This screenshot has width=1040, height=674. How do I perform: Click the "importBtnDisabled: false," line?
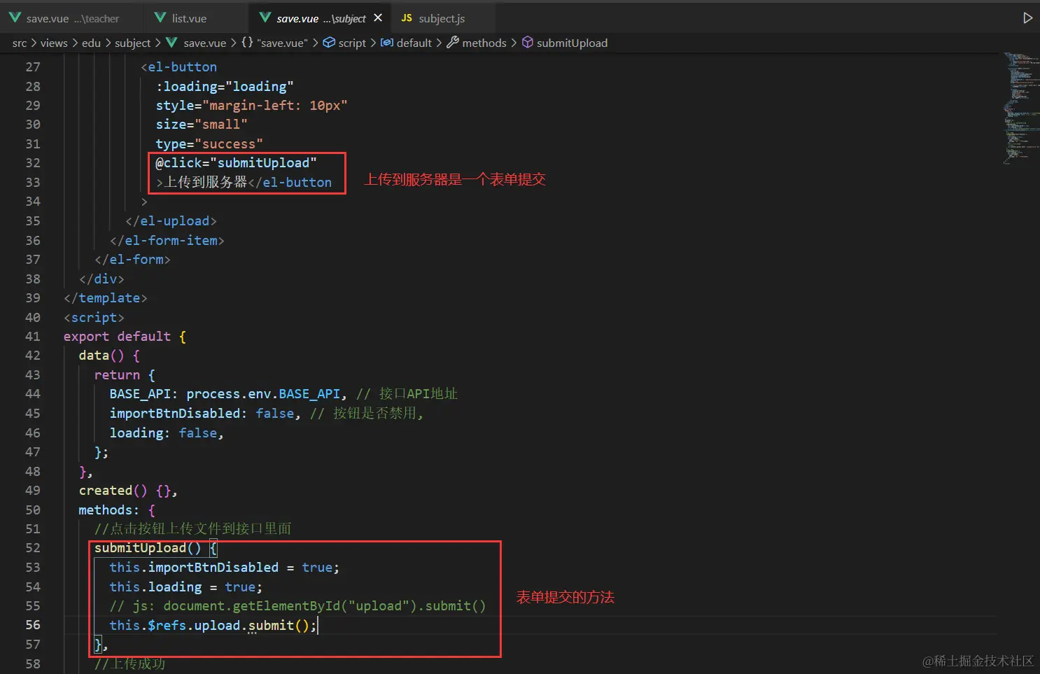point(205,414)
